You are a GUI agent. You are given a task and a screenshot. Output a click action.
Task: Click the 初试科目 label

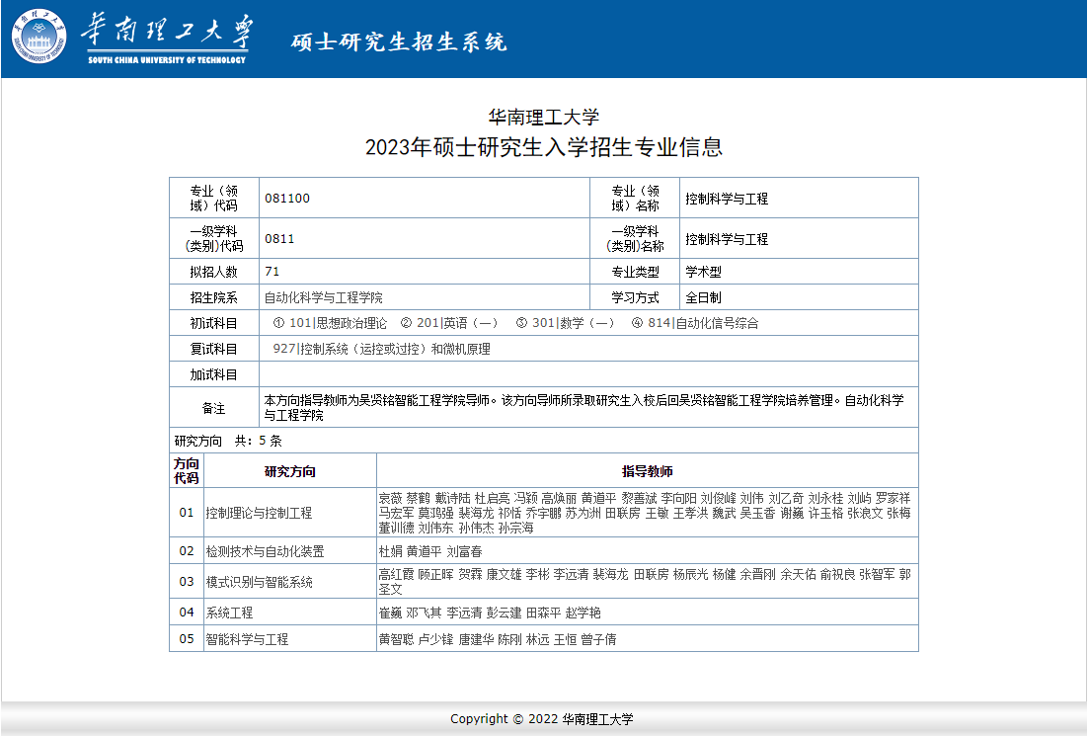(213, 323)
